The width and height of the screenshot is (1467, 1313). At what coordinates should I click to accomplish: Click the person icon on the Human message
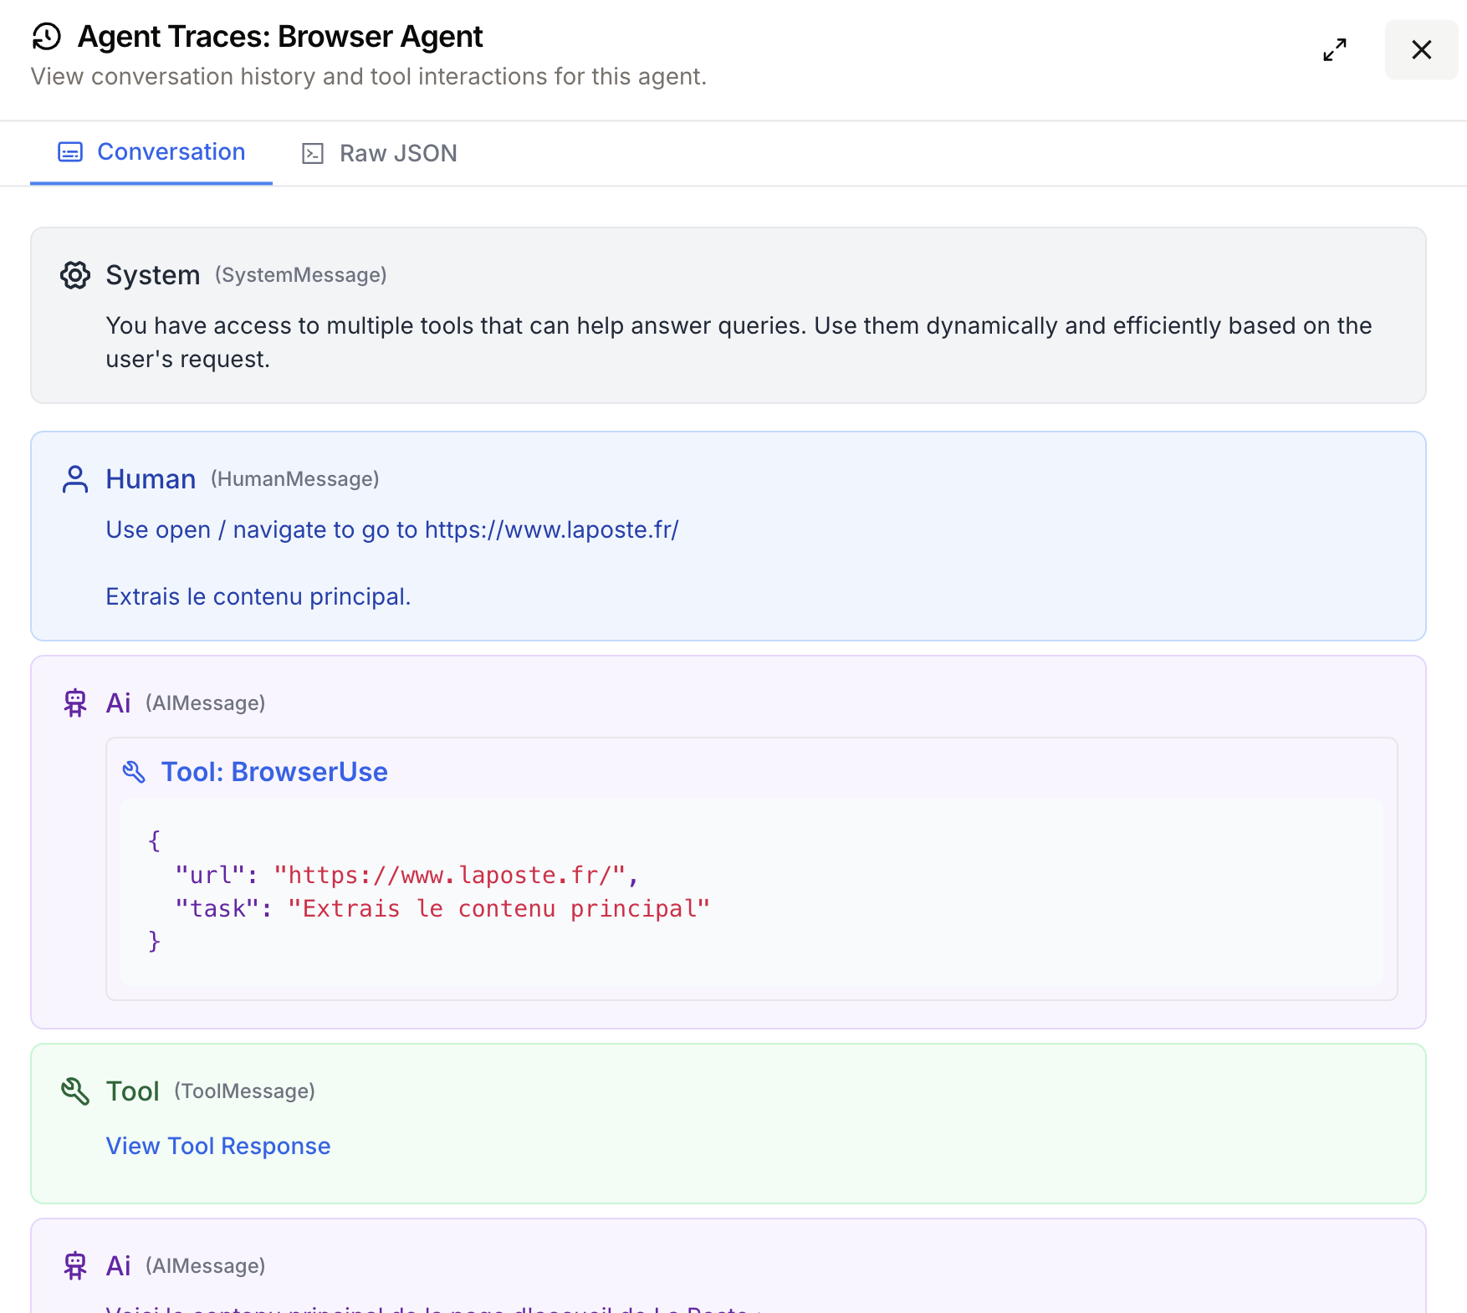[x=75, y=479]
